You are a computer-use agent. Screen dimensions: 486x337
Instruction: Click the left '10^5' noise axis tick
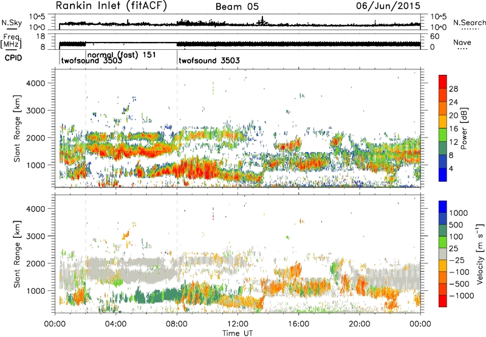[x=37, y=17]
